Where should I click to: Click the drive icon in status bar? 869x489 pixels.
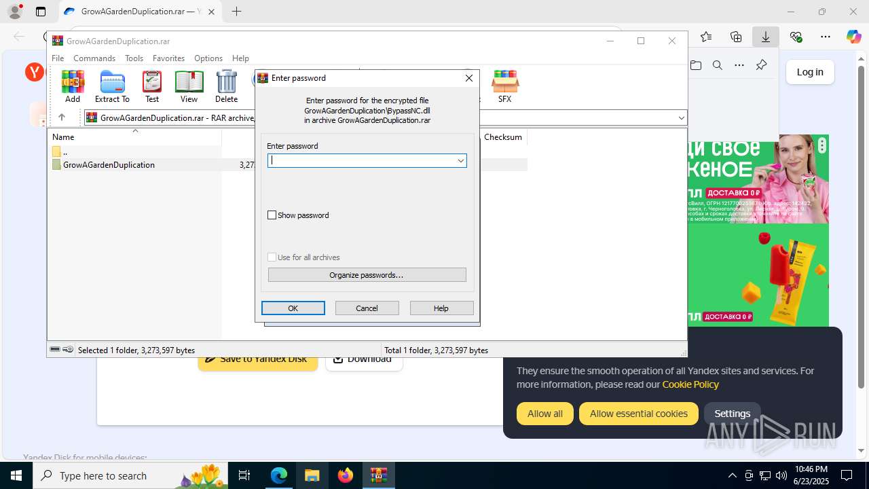(55, 350)
